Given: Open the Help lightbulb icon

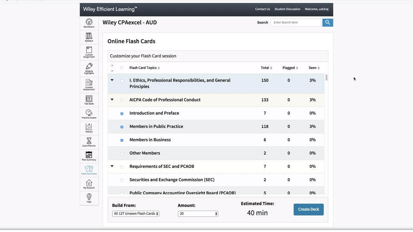Looking at the screenshot, I should [x=89, y=198].
